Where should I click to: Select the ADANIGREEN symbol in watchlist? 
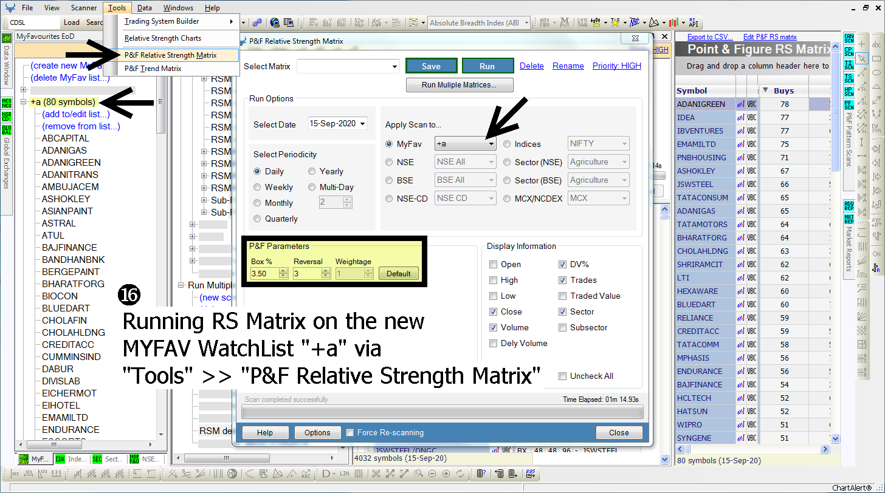click(x=71, y=162)
